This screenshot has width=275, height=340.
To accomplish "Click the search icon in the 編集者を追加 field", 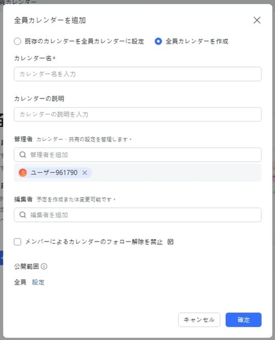I will [x=23, y=215].
